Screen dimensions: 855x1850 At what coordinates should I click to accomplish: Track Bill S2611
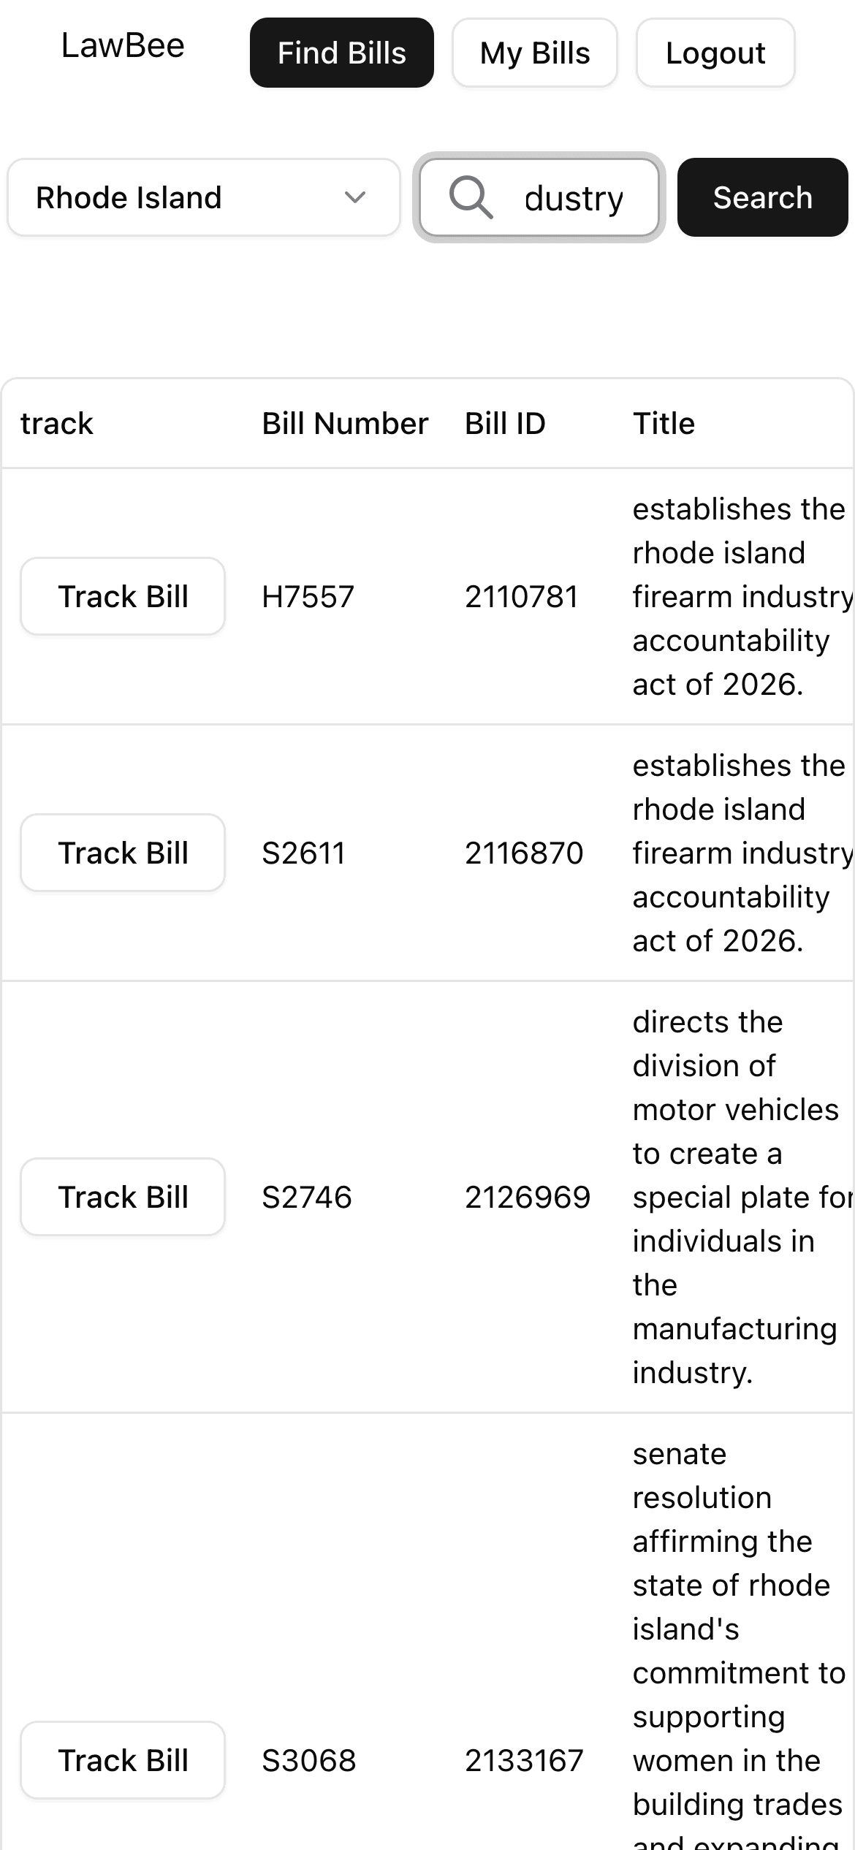point(122,852)
